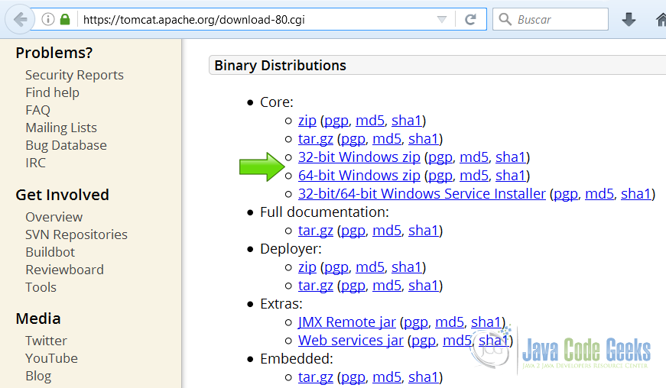The width and height of the screenshot is (666, 388).
Task: Open the URL history dropdown arrow
Action: click(x=442, y=20)
